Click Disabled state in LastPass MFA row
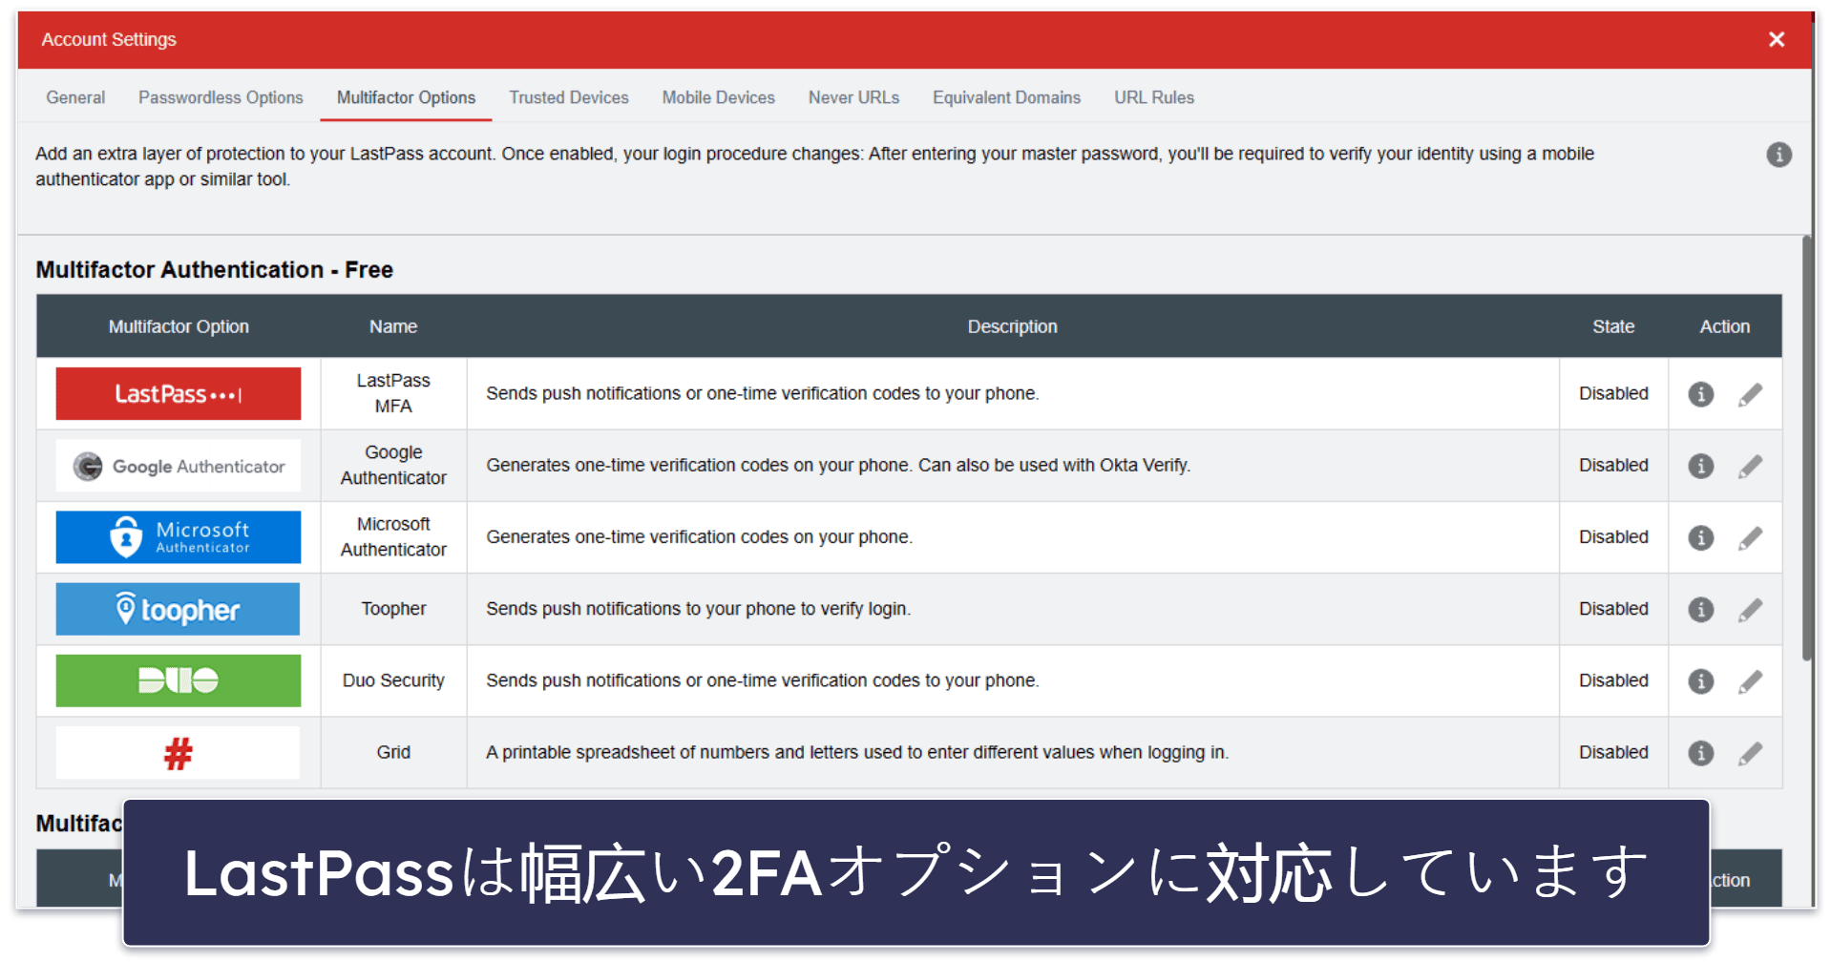The height and width of the screenshot is (962, 1831). pyautogui.click(x=1613, y=393)
